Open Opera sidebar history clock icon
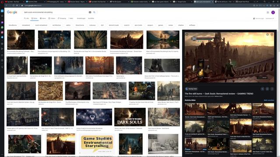The width and height of the screenshot is (280, 157). [x=2, y=60]
